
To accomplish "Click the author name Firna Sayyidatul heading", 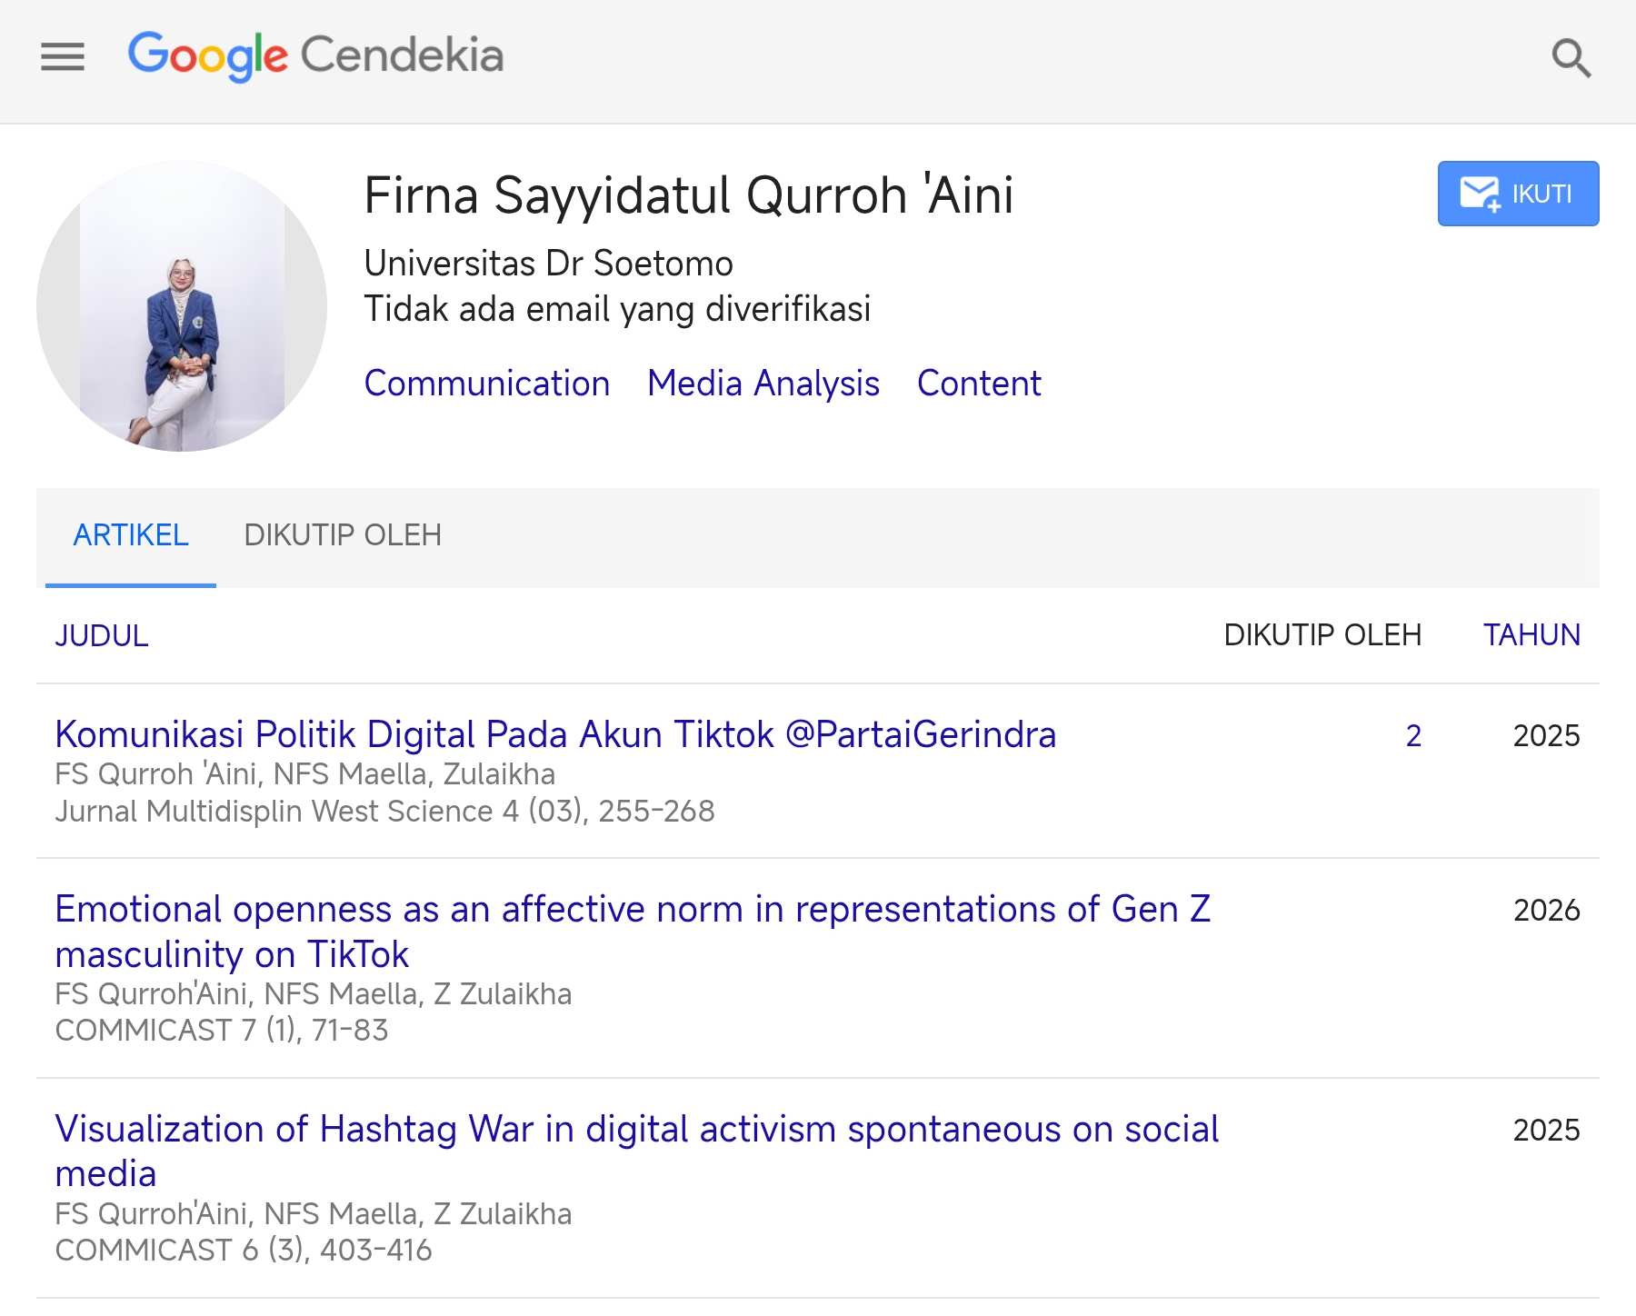I will (688, 195).
